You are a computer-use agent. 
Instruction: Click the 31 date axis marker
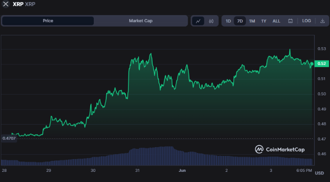point(138,170)
